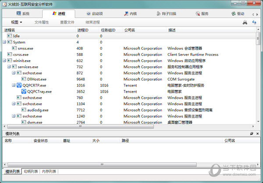Click the dwm.exe process icon
Viewport: 263px width, 183px height.
click(24, 122)
